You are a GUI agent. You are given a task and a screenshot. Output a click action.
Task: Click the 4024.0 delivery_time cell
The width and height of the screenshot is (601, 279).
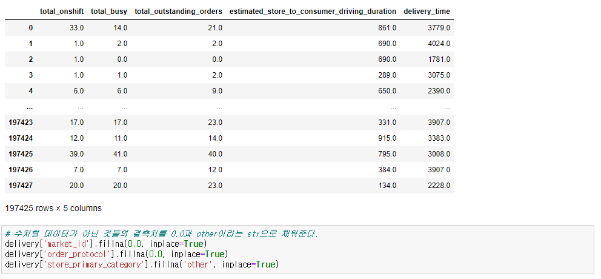click(x=439, y=43)
